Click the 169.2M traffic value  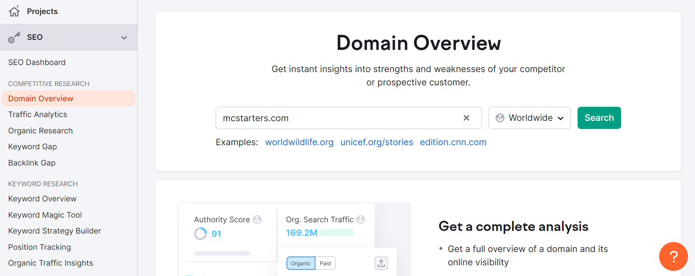point(301,233)
